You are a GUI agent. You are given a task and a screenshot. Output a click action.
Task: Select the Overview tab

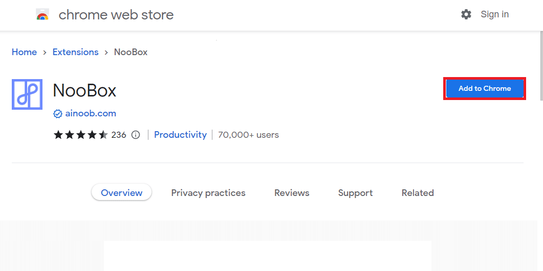click(x=122, y=192)
